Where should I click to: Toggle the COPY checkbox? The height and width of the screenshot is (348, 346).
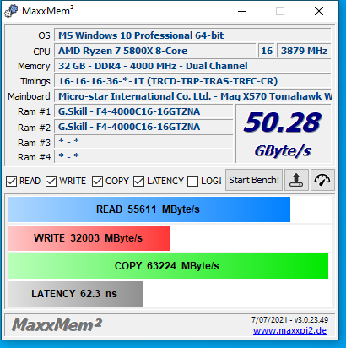click(97, 181)
